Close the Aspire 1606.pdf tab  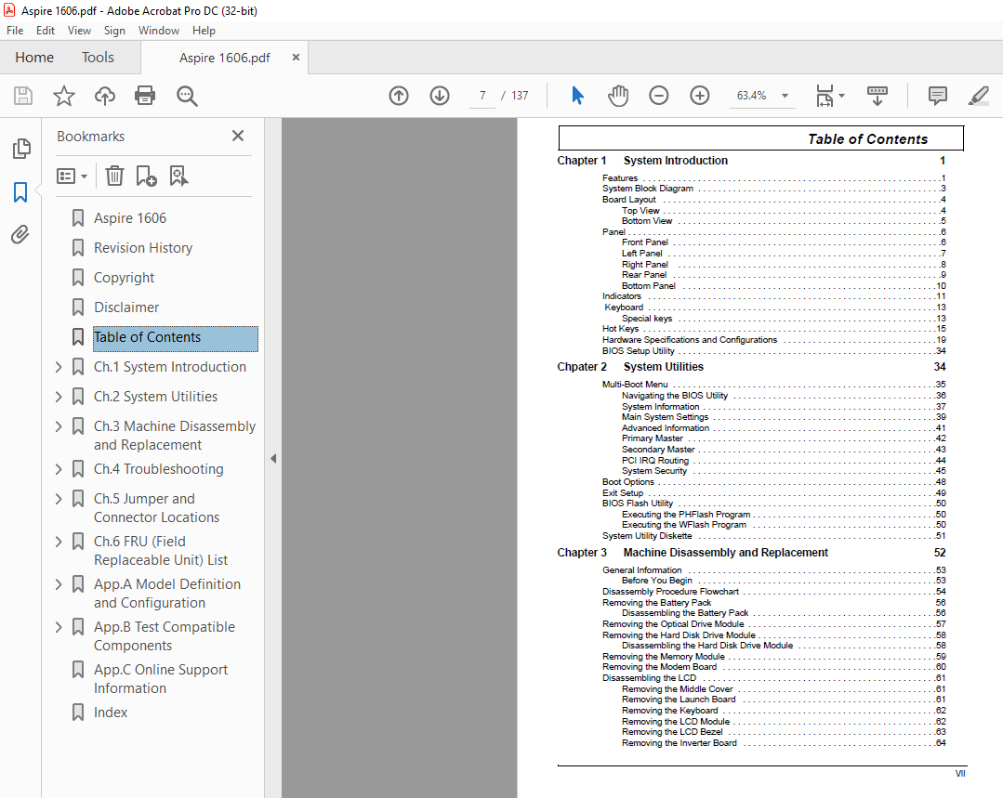pyautogui.click(x=296, y=58)
